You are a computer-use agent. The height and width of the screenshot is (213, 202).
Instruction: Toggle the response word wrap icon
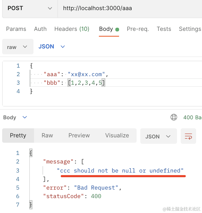coord(188,136)
